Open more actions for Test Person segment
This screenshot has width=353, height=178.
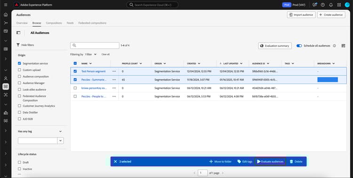pyautogui.click(x=114, y=71)
